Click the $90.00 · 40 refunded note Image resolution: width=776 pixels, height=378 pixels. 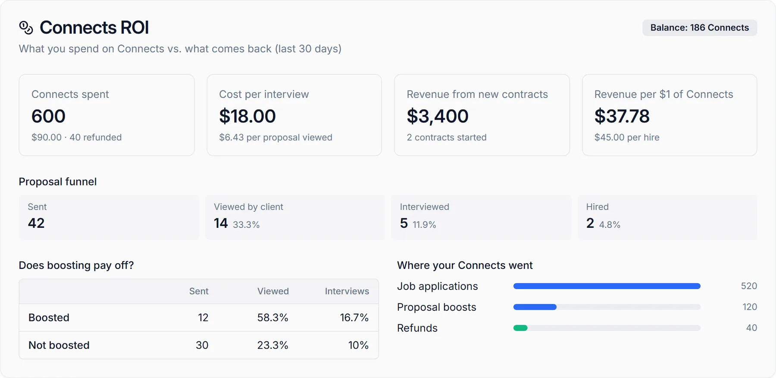point(76,137)
